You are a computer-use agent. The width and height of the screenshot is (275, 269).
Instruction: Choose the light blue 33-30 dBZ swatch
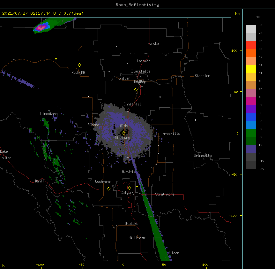point(251,125)
